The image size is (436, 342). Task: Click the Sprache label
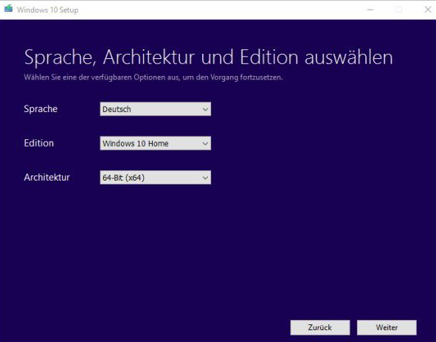pos(41,109)
